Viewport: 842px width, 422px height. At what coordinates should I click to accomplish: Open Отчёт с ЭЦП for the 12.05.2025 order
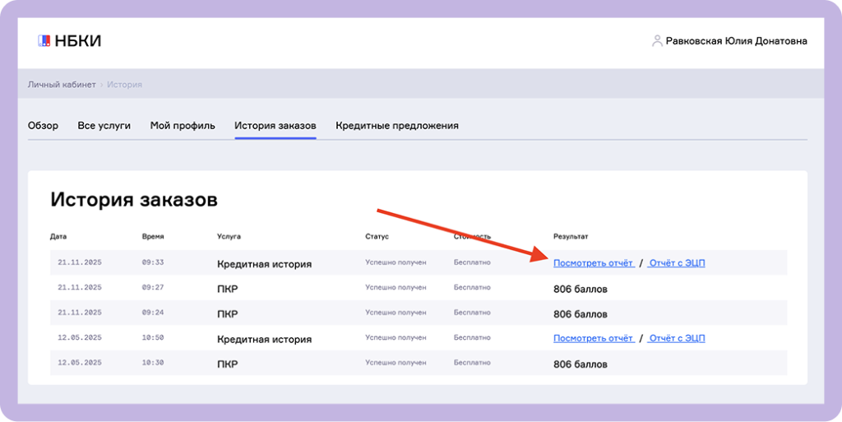pos(676,338)
